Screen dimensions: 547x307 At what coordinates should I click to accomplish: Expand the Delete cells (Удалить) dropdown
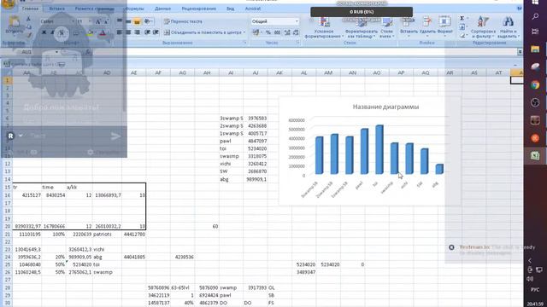pyautogui.click(x=427, y=36)
